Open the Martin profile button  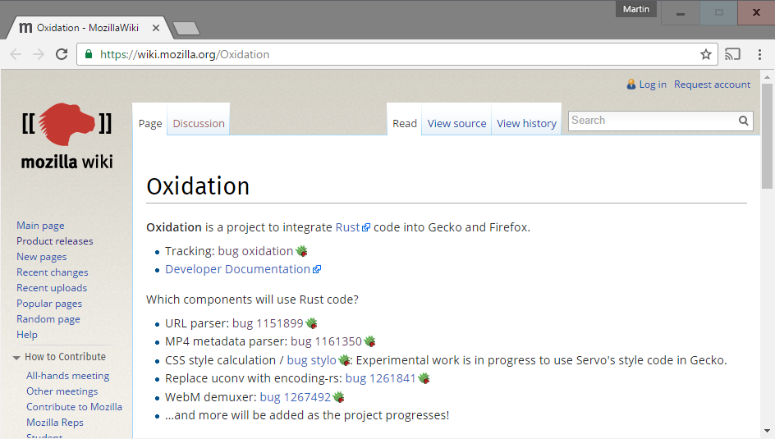coord(635,10)
